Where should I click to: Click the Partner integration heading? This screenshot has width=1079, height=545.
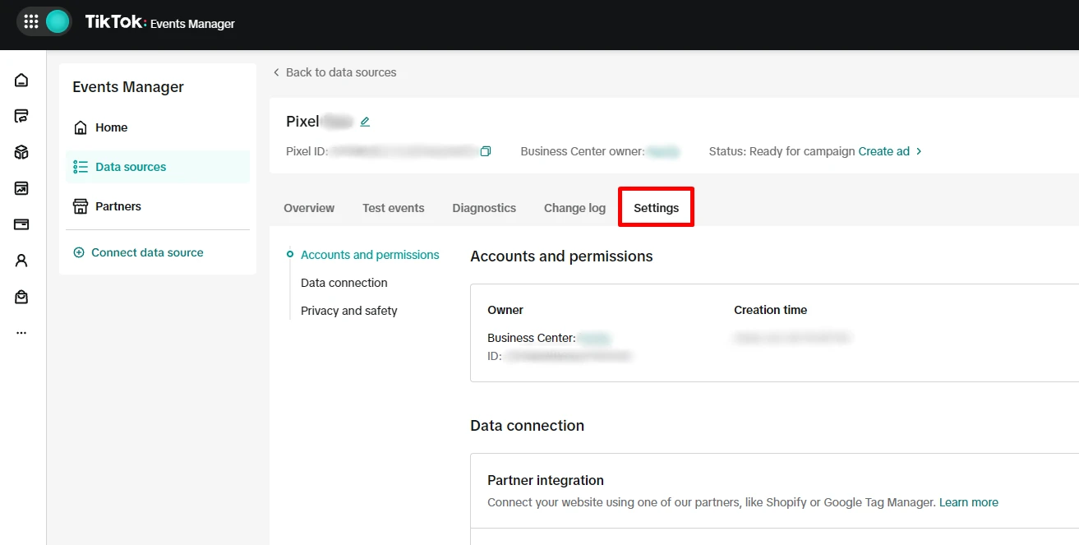pos(546,481)
